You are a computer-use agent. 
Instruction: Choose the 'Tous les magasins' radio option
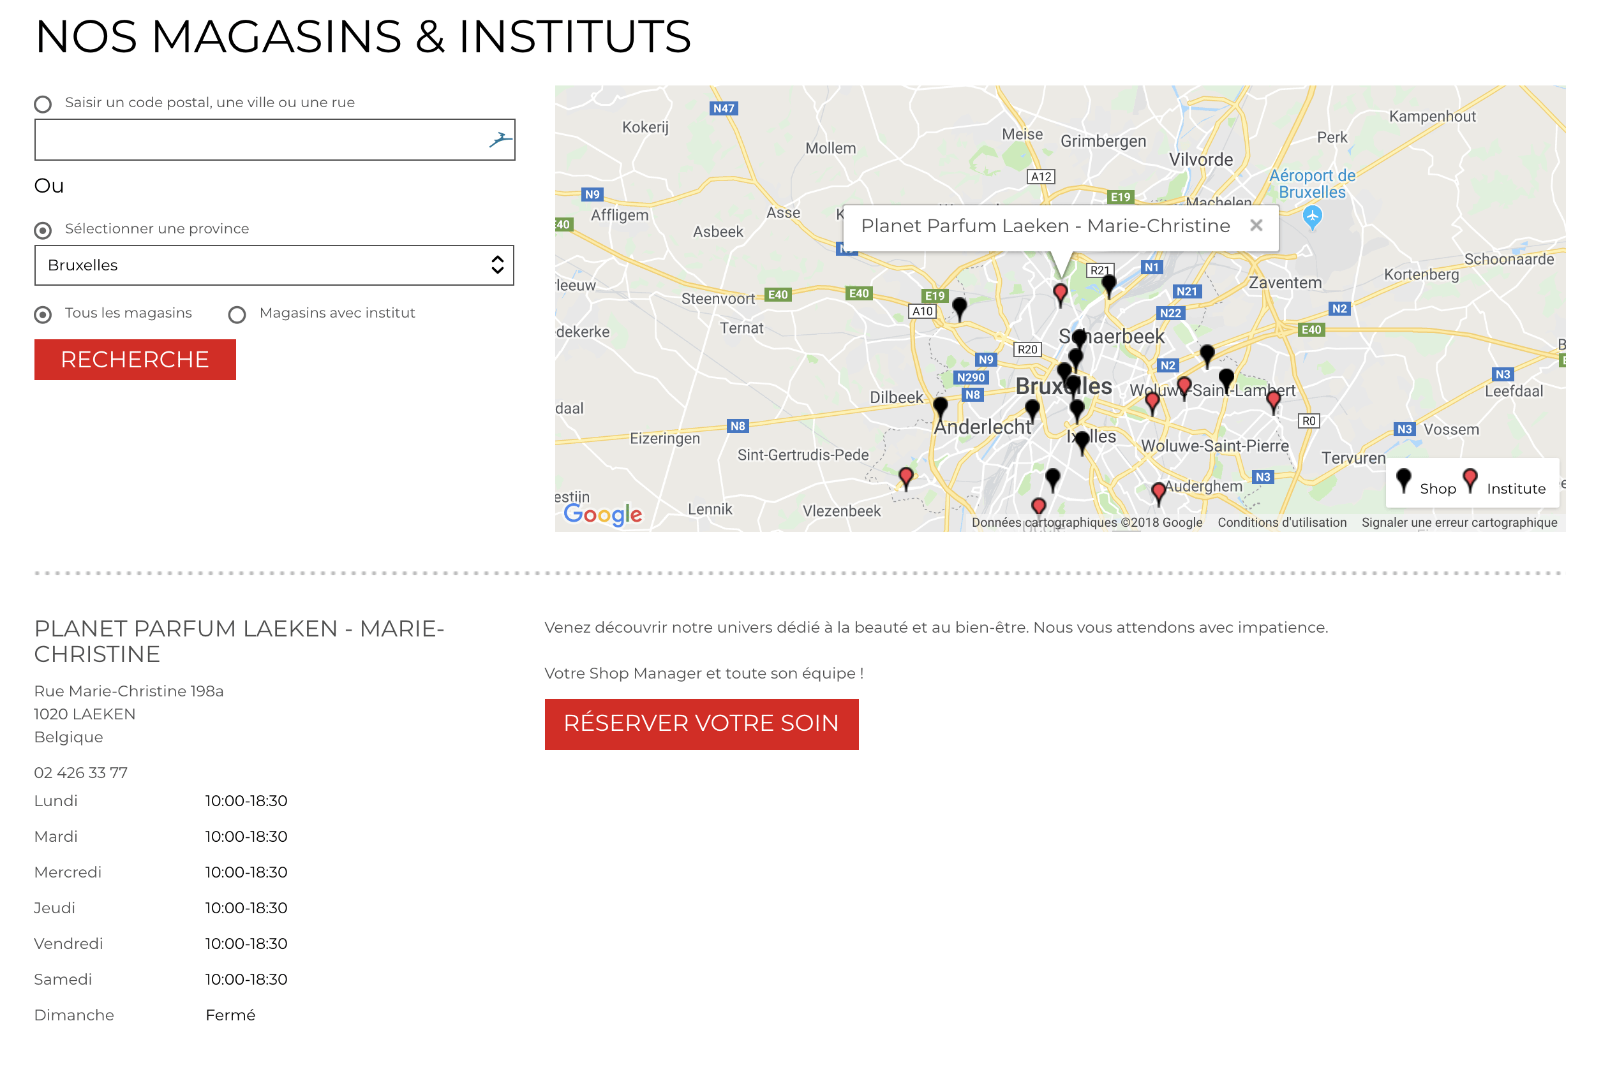(x=43, y=315)
